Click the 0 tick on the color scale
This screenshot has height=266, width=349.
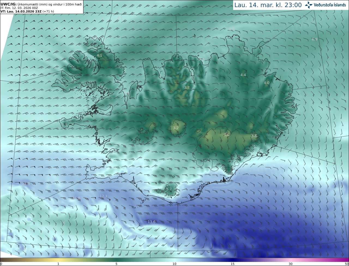pos(1,264)
